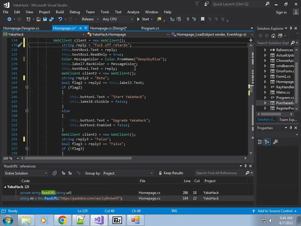This screenshot has height=226, width=301.
Task: Undo the last edit with the undo arrow
Action: click(60, 19)
